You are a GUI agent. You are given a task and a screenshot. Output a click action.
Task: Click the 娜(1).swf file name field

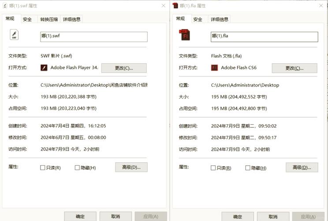coord(94,37)
